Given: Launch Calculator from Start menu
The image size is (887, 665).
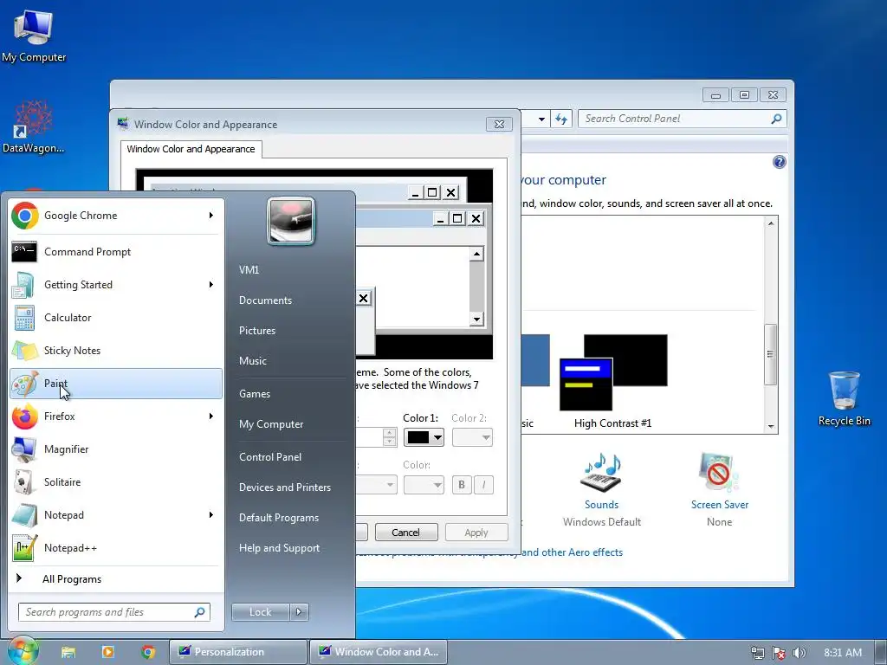Looking at the screenshot, I should [x=115, y=317].
